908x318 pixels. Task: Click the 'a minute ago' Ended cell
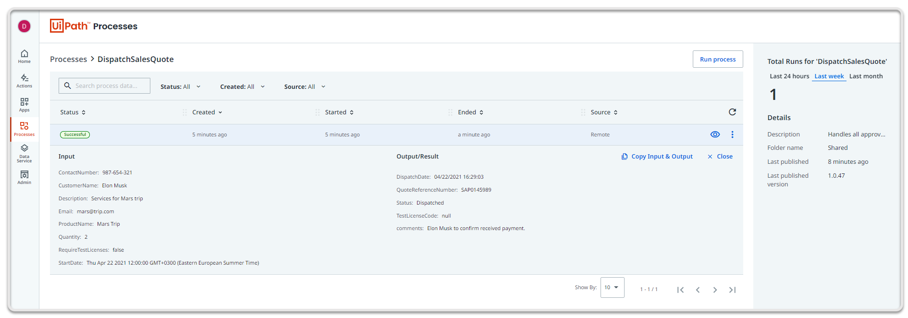474,135
